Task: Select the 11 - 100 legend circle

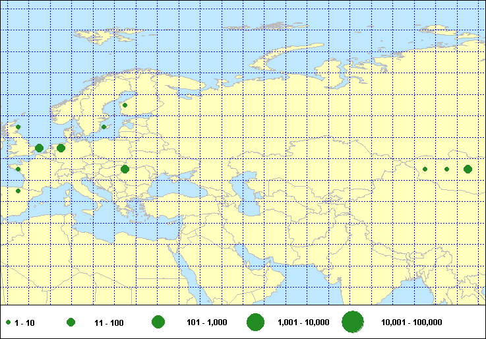Action: click(71, 323)
